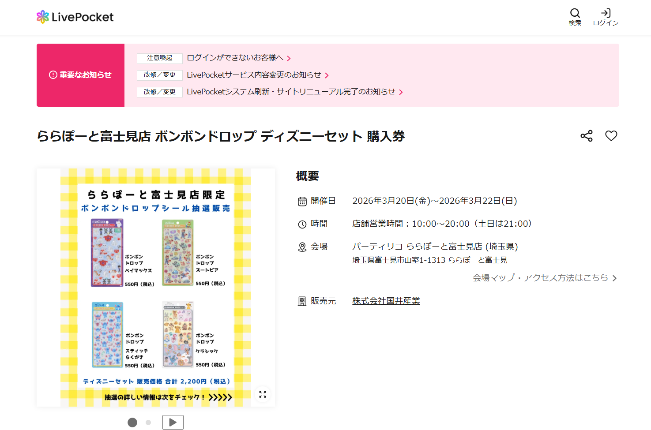Click the 注意喚起 label badge
Screen dimensions: 651x430
click(159, 58)
